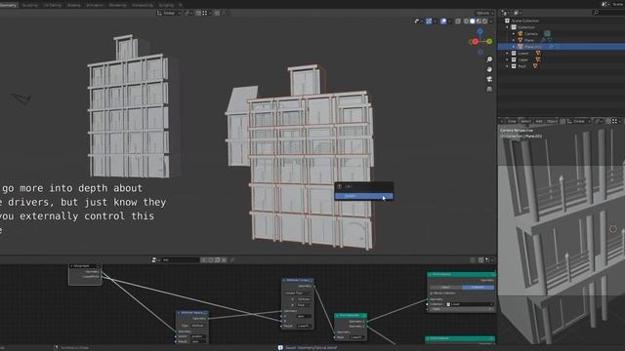
Task: Click the Camera data icon in outliner
Action: pyautogui.click(x=547, y=34)
